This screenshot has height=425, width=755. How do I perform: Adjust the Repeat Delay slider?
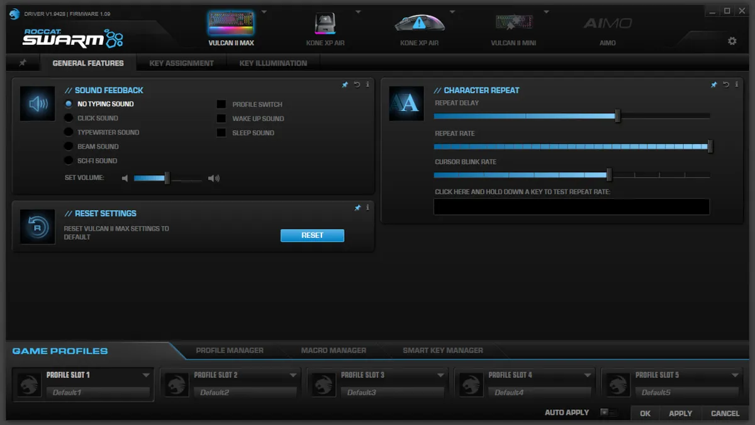[x=617, y=116]
